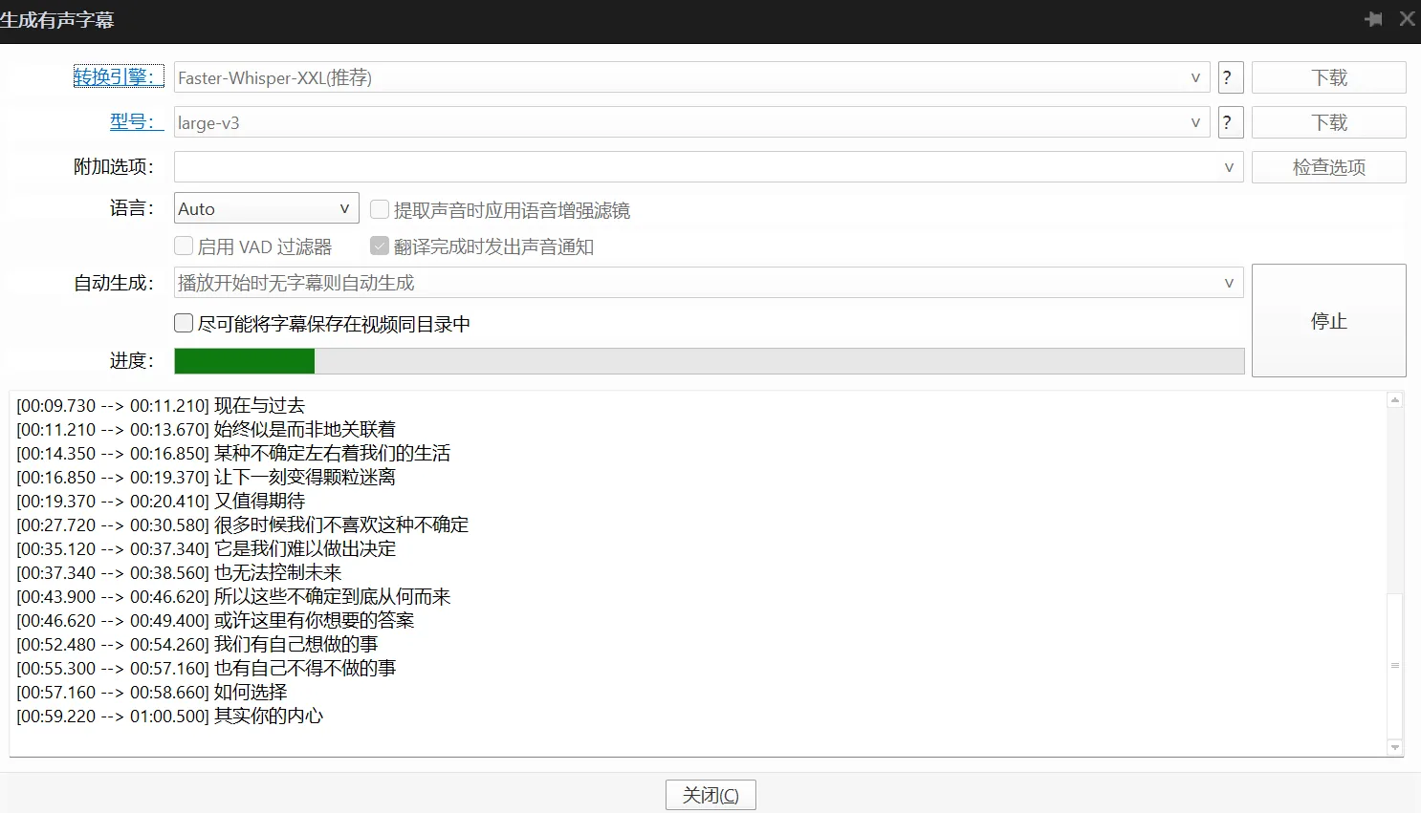The height and width of the screenshot is (813, 1421).
Task: Open the Faster-Whisper-XXL engine dropdown
Action: [1194, 77]
